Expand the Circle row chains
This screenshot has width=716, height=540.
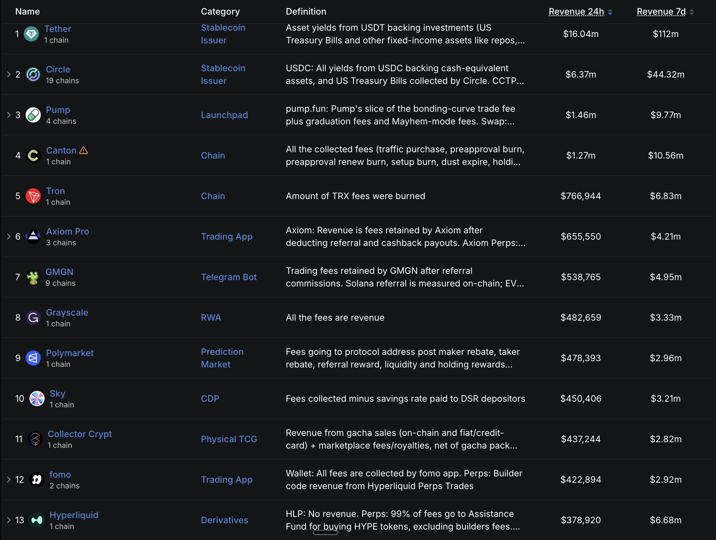click(x=9, y=74)
